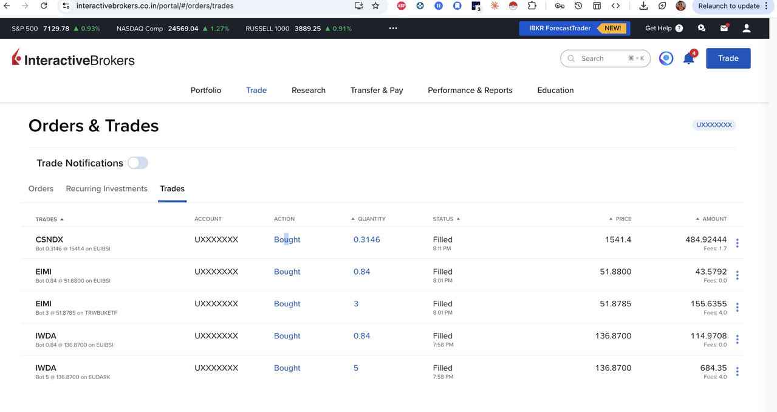Open the options menu for IWDA 0.84 trade
The width and height of the screenshot is (777, 412).
pos(737,339)
